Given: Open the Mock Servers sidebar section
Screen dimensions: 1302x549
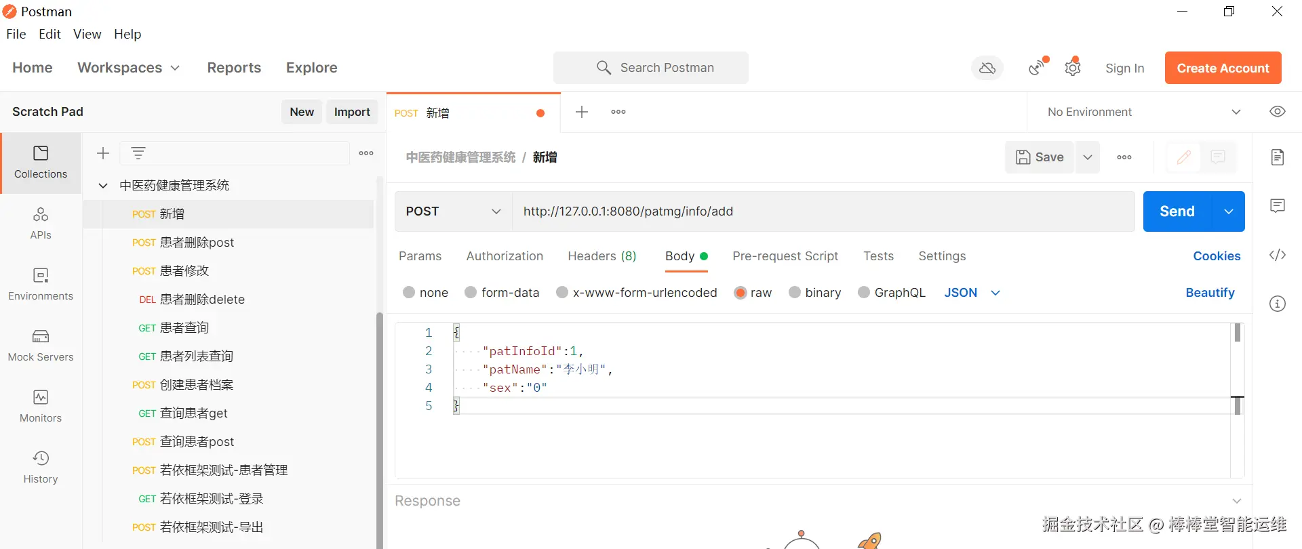Looking at the screenshot, I should [x=41, y=345].
